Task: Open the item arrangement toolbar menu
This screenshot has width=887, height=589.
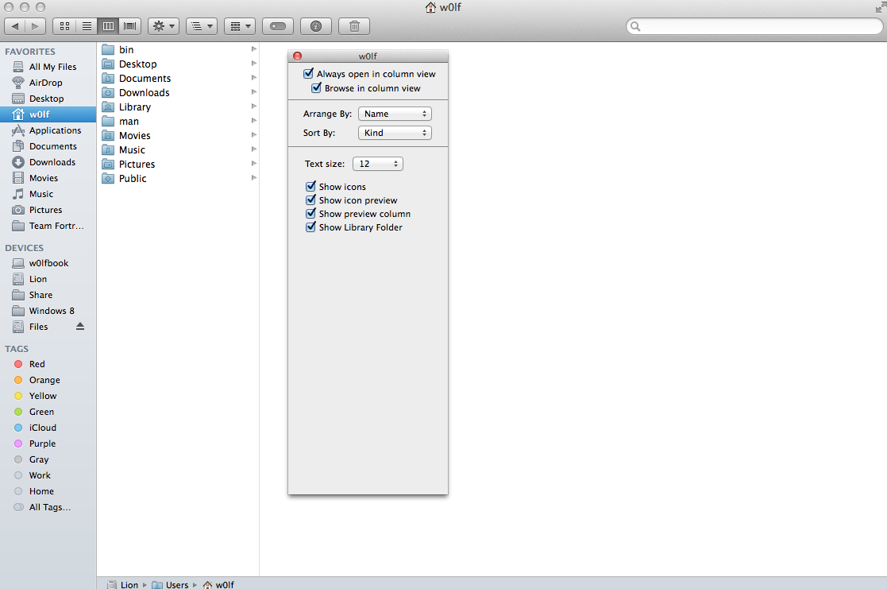Action: (x=202, y=26)
